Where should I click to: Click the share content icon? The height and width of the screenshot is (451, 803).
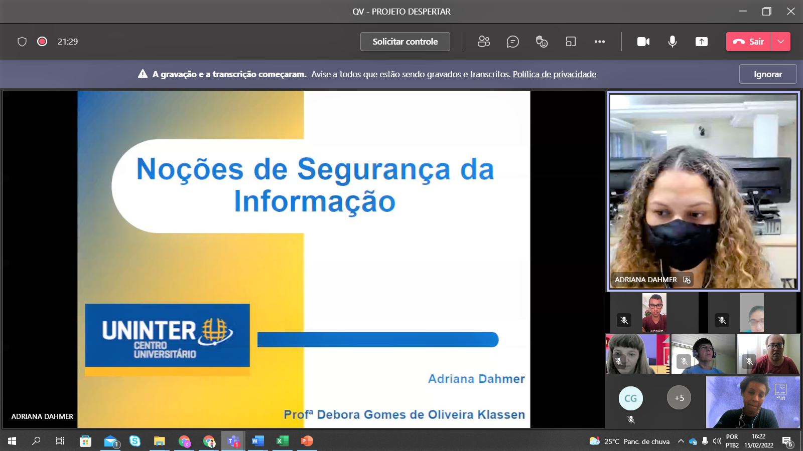coord(701,42)
